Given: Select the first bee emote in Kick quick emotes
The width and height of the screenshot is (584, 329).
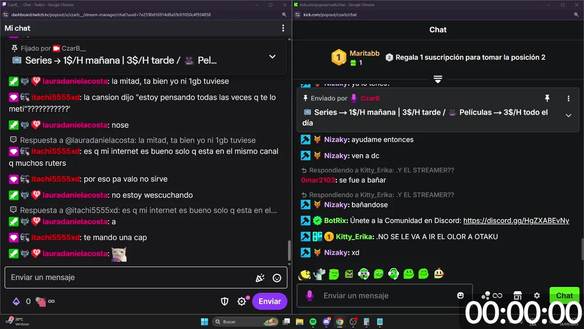Looking at the screenshot, I should pos(305,274).
